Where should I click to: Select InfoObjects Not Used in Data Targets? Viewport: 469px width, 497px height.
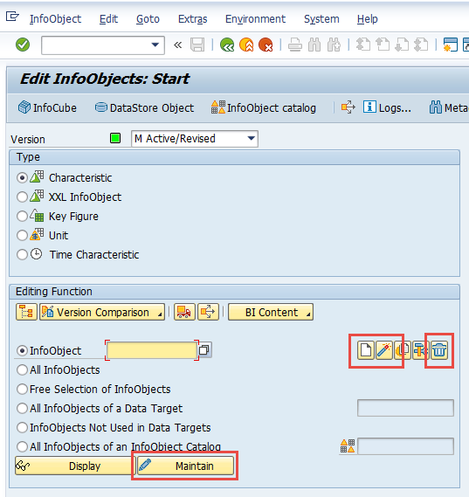pos(22,427)
